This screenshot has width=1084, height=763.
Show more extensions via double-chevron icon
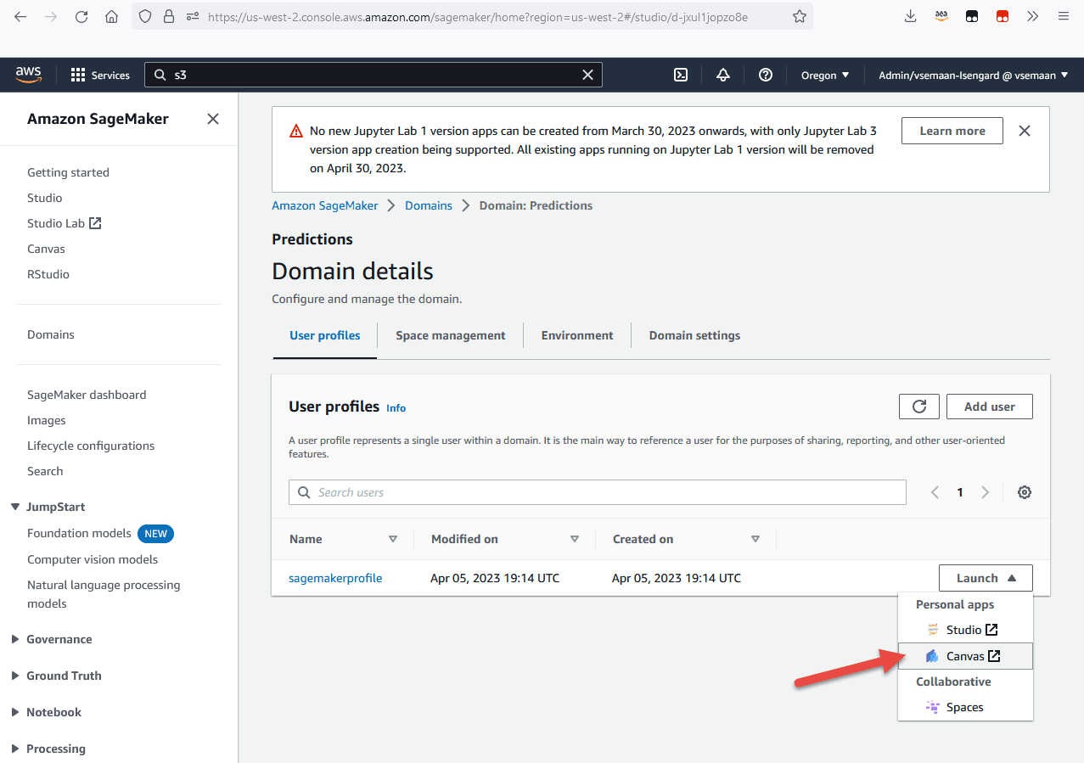click(1033, 16)
